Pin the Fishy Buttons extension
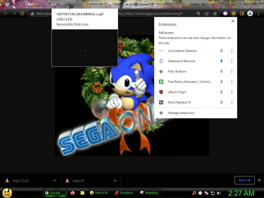Screen dimensions: 264x198 (x=221, y=72)
